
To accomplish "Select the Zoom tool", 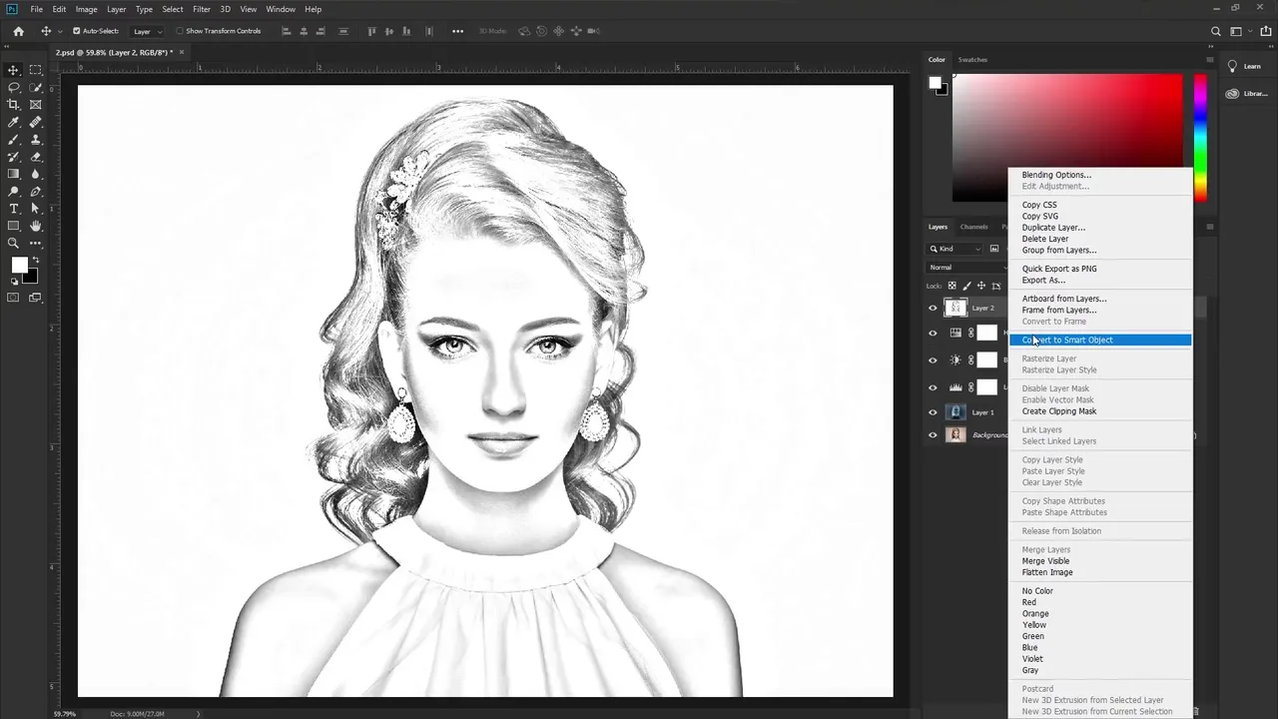I will click(14, 243).
